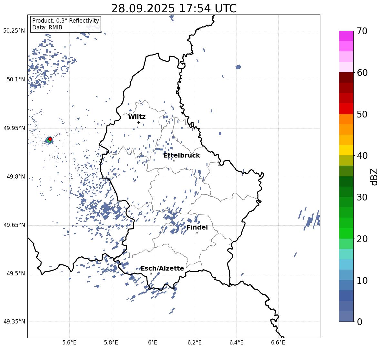Click the 49.5°N latitude label

(x=16, y=273)
